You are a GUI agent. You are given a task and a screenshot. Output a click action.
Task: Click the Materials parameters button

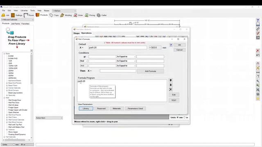click(x=117, y=109)
